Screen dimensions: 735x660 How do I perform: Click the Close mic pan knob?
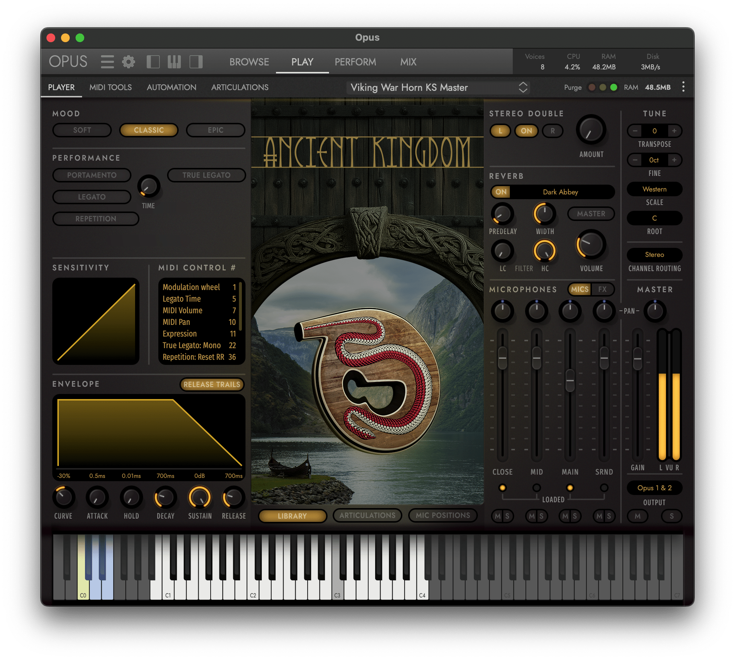pyautogui.click(x=502, y=311)
